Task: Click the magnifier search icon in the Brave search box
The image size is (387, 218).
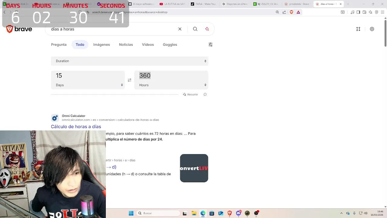Action: [x=195, y=29]
